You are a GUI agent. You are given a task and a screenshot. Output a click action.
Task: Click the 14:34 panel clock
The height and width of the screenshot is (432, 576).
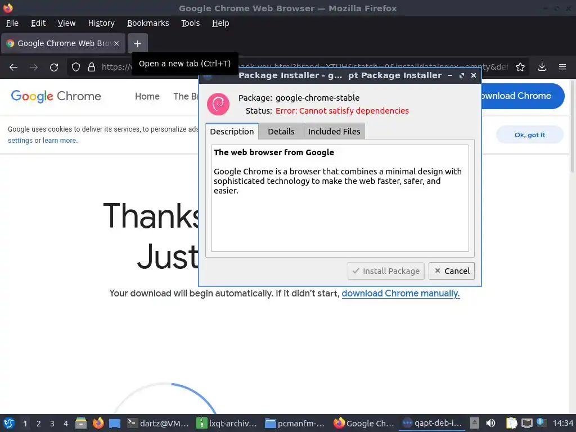[562, 423]
